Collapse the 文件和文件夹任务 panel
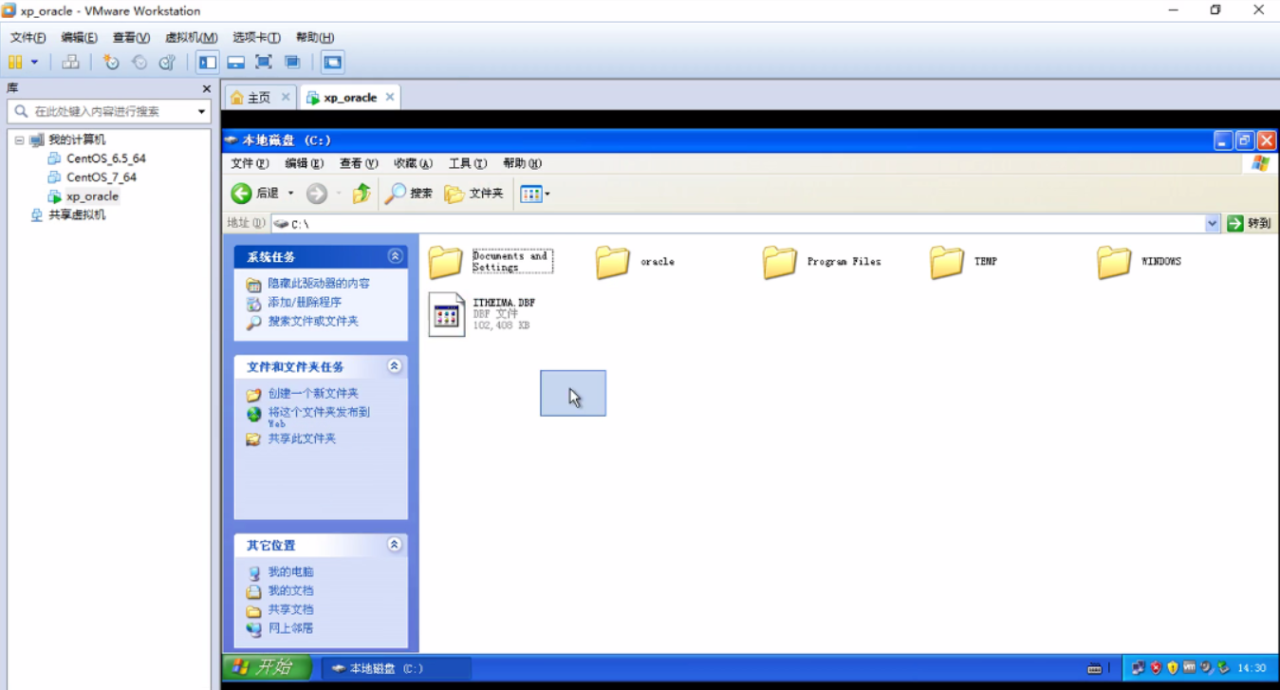The width and height of the screenshot is (1280, 690). (x=395, y=366)
